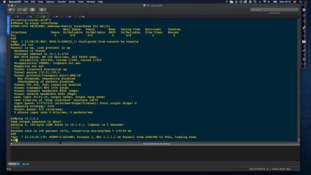
Task: Open the Configuration dropdown arrow
Action: (x=45, y=10)
